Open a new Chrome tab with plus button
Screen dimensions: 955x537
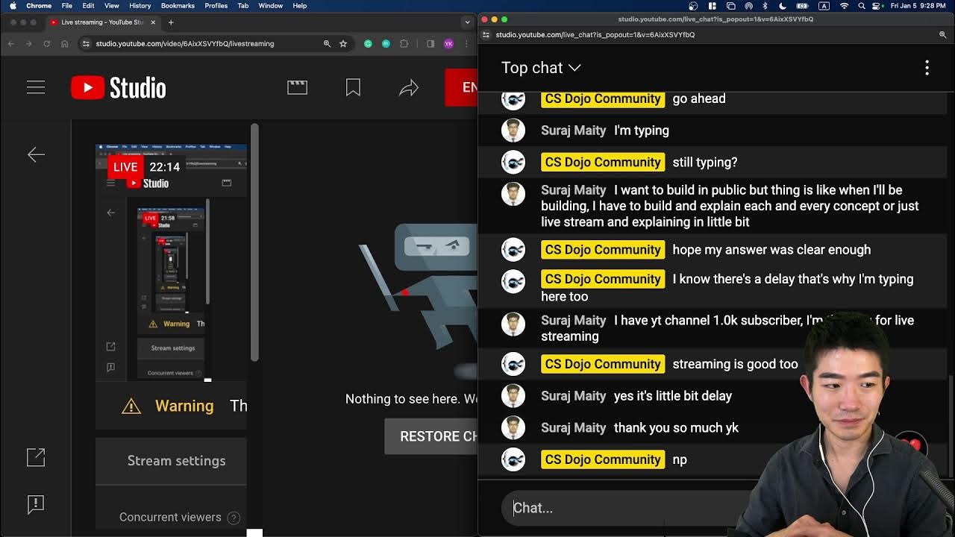tap(171, 22)
